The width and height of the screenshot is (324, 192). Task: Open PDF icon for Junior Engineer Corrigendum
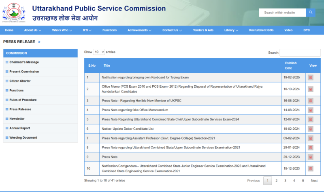(311, 169)
